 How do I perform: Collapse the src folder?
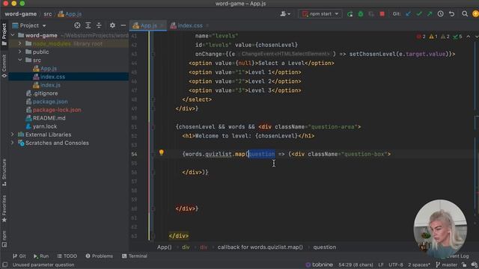(20, 60)
